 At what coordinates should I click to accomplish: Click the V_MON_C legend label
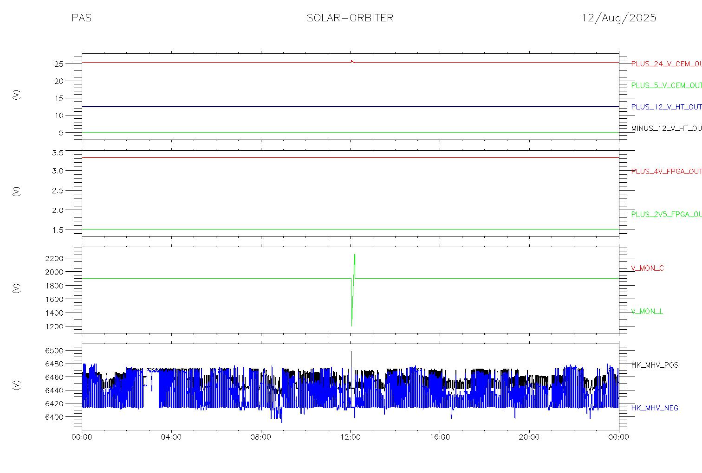coord(647,268)
